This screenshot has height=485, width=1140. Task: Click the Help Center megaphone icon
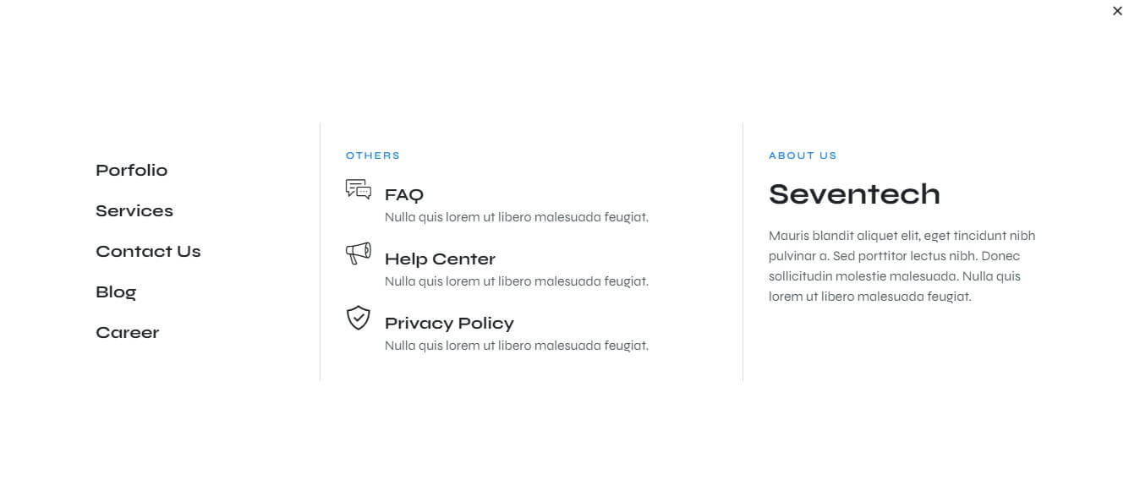tap(359, 253)
